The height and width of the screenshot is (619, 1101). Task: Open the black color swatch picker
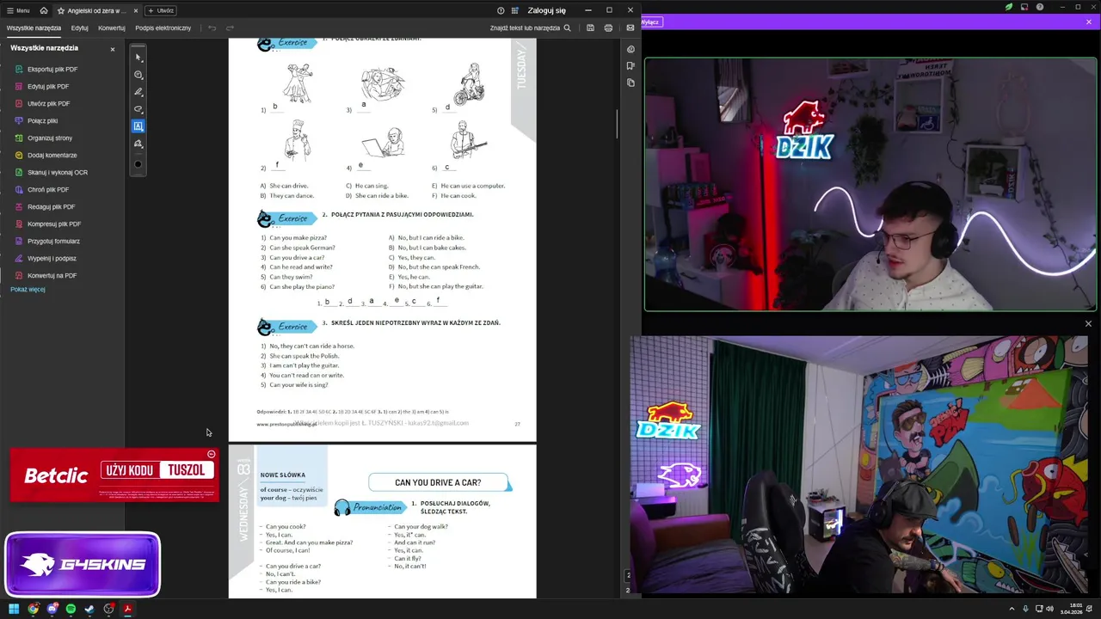138,164
